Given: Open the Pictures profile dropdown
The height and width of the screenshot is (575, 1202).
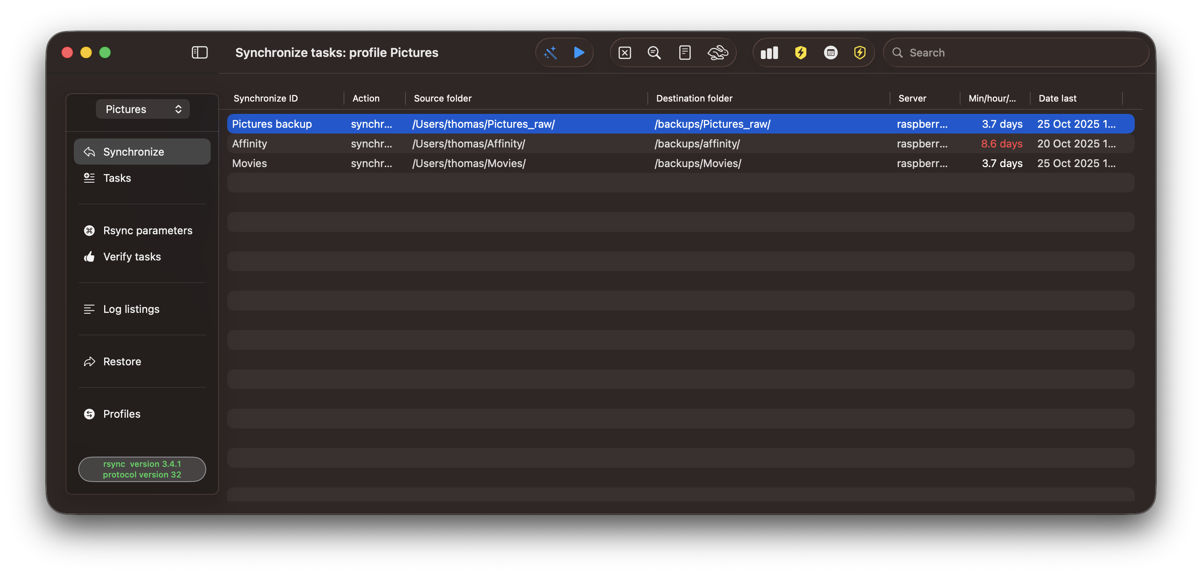Looking at the screenshot, I should (143, 109).
